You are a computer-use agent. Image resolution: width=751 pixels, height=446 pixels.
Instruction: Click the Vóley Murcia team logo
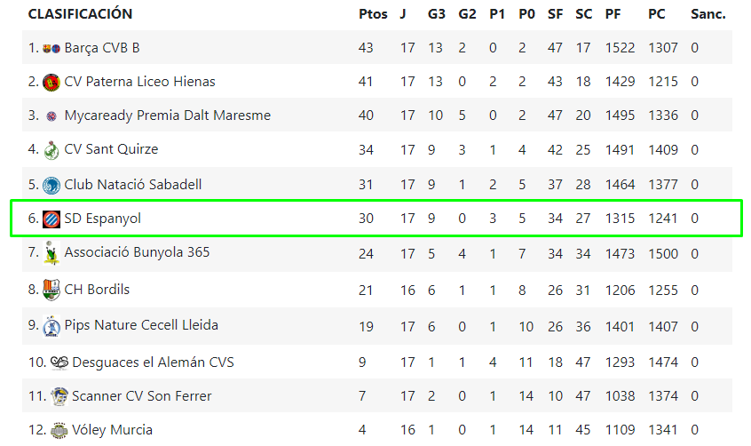point(59,431)
